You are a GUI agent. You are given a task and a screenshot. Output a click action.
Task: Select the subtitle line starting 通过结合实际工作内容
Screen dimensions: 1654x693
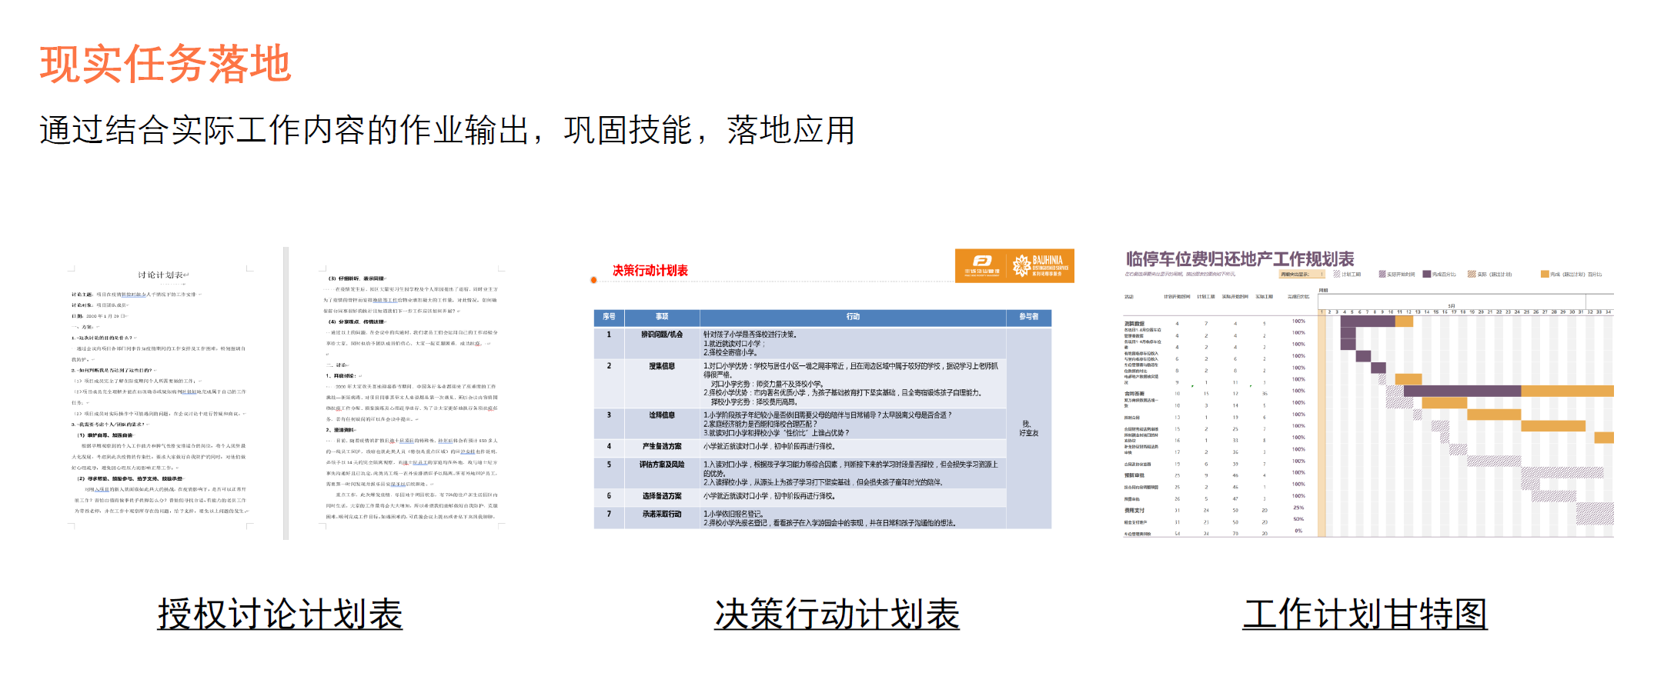(447, 130)
